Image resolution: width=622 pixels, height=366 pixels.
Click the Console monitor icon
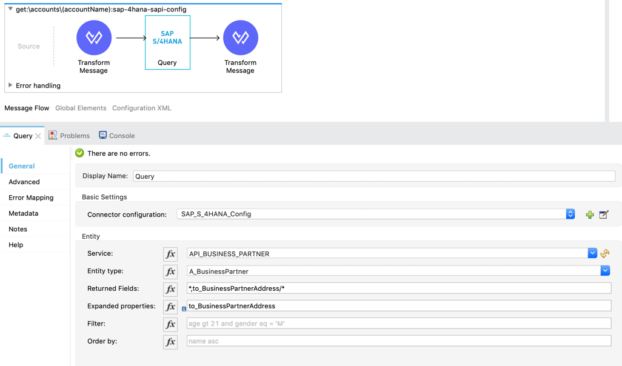tap(102, 135)
